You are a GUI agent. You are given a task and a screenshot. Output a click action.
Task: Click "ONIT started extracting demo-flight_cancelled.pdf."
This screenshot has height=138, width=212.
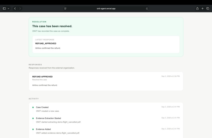[58, 122]
